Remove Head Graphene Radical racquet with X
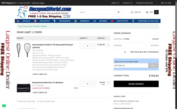Screen dimensions: 177x109 pos(108,45)
